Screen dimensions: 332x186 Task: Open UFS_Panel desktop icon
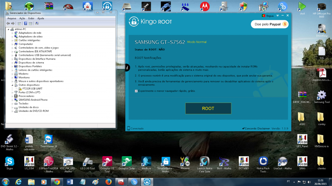click(302, 141)
